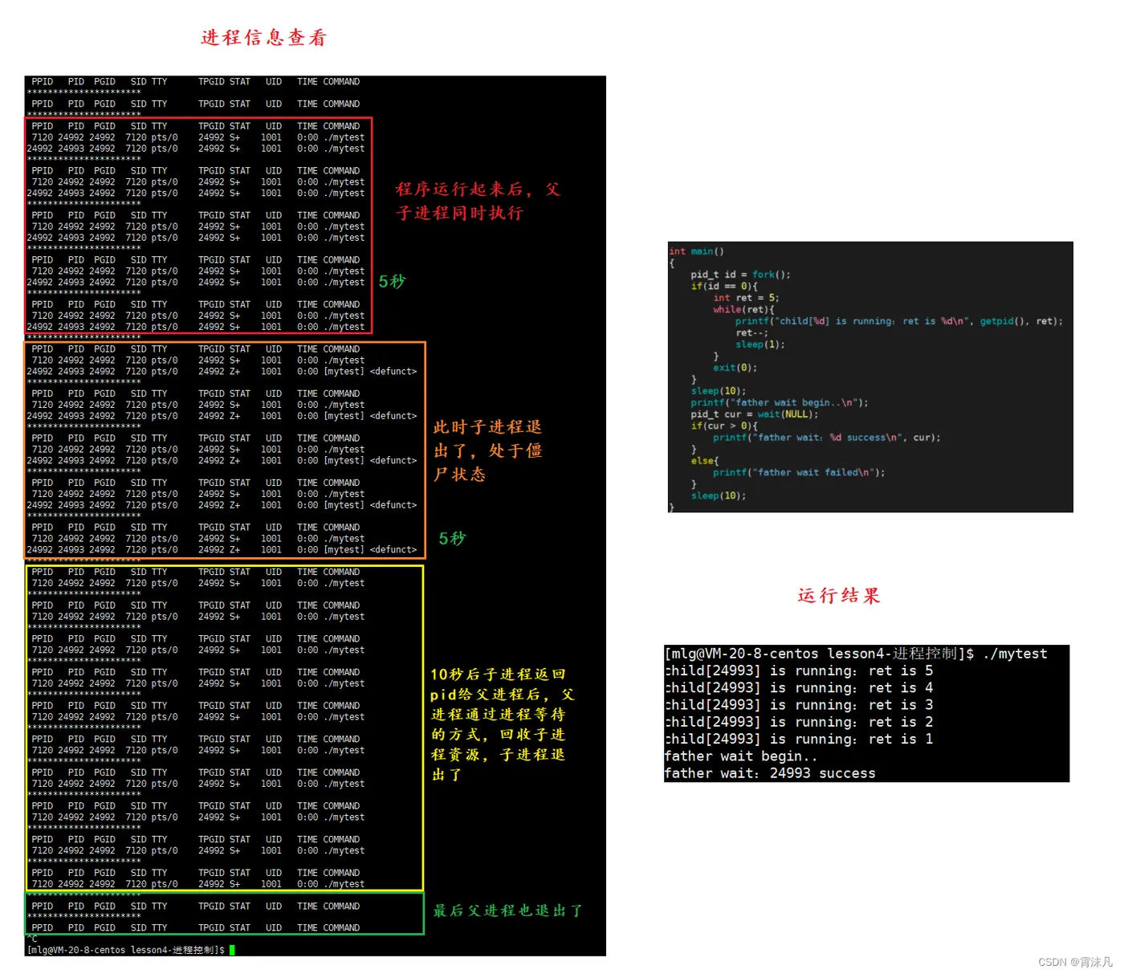Click the green note 最后父进程也退出了
This screenshot has width=1124, height=974.
click(507, 911)
